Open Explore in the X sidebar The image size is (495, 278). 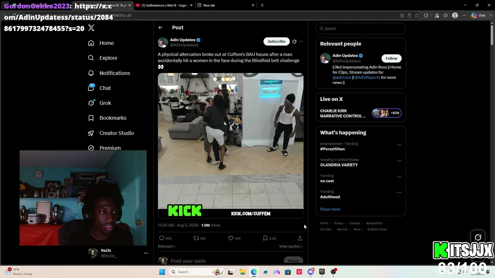tap(102, 58)
